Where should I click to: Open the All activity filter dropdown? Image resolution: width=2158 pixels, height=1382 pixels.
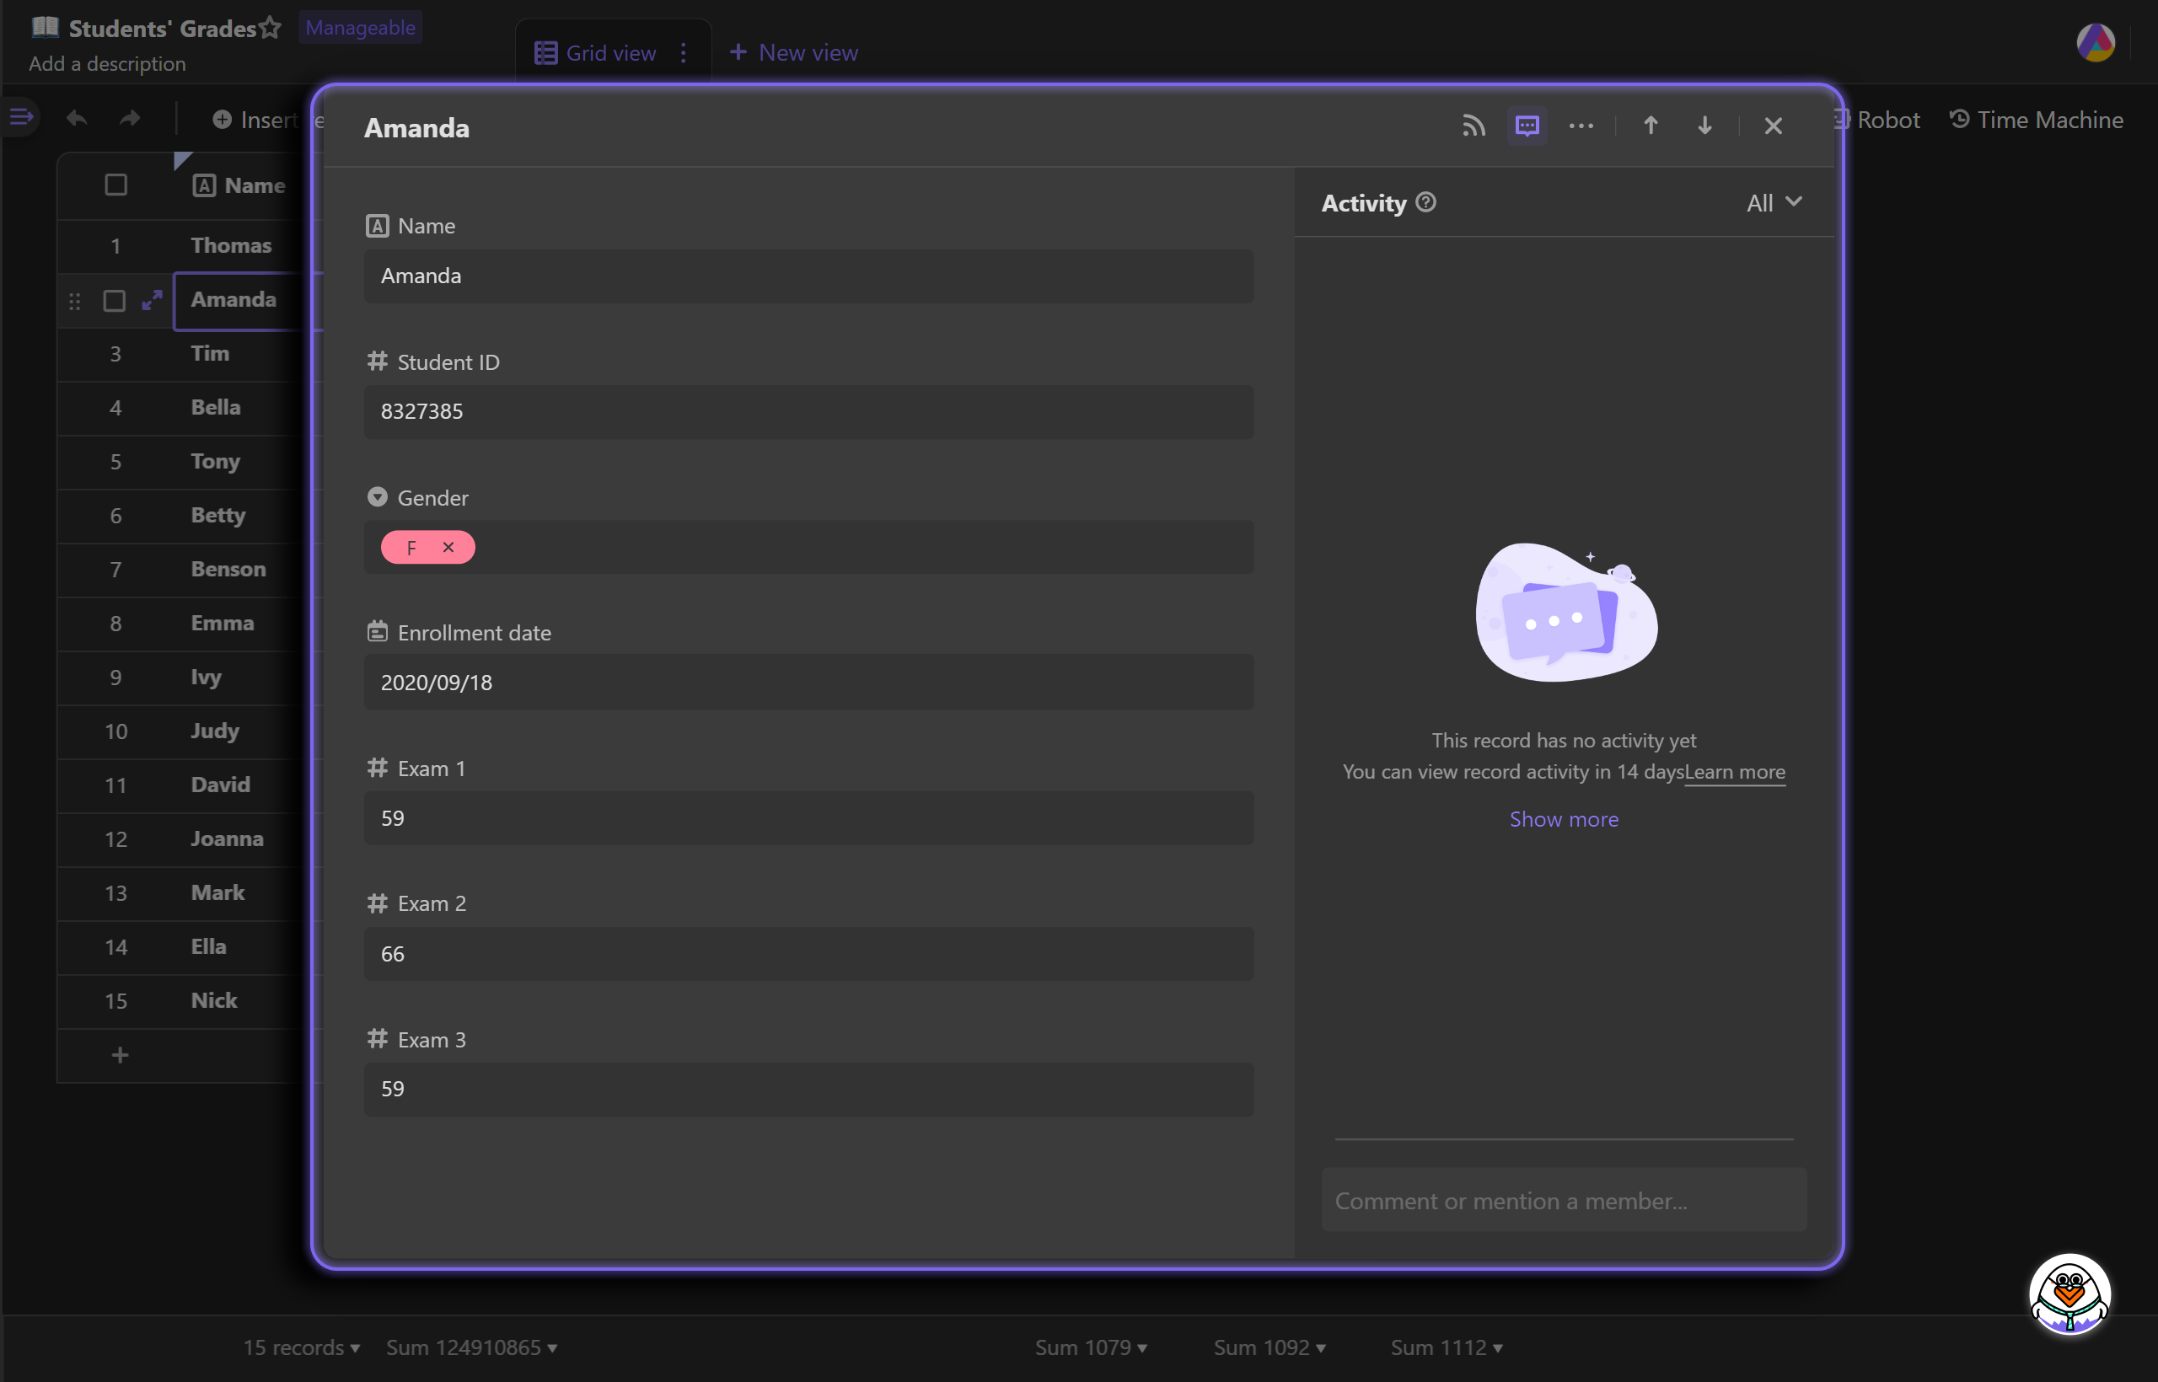[1774, 203]
